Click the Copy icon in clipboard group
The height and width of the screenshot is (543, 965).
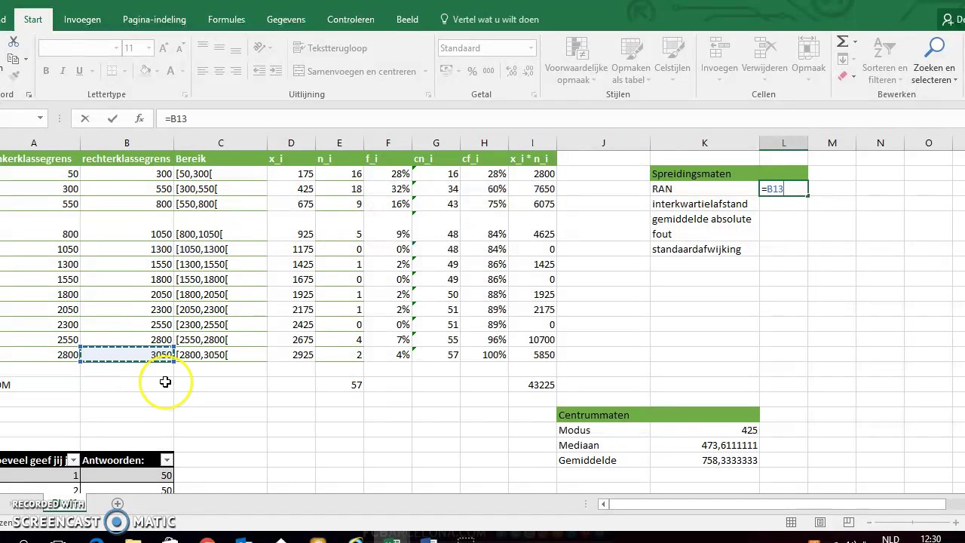pyautogui.click(x=12, y=59)
